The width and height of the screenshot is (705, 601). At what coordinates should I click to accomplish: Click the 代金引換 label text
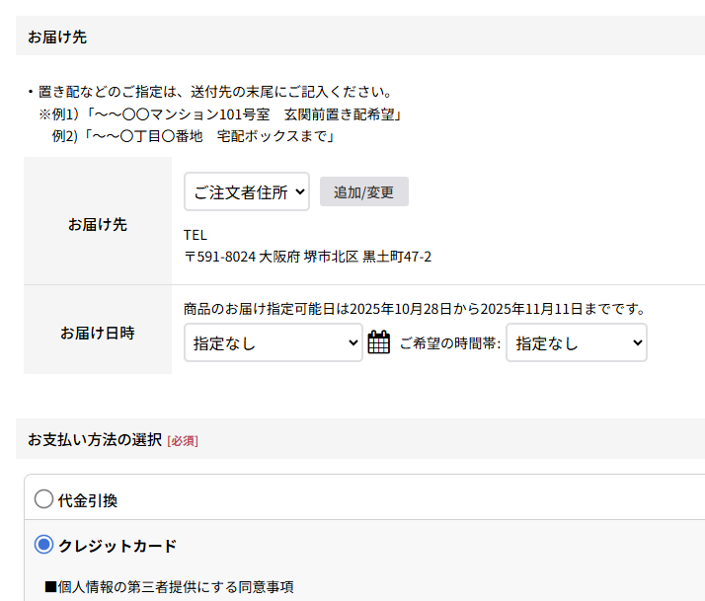tap(88, 500)
